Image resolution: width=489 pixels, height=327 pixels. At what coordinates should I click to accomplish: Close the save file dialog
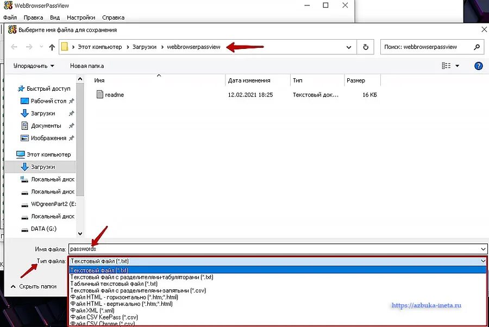pyautogui.click(x=484, y=30)
